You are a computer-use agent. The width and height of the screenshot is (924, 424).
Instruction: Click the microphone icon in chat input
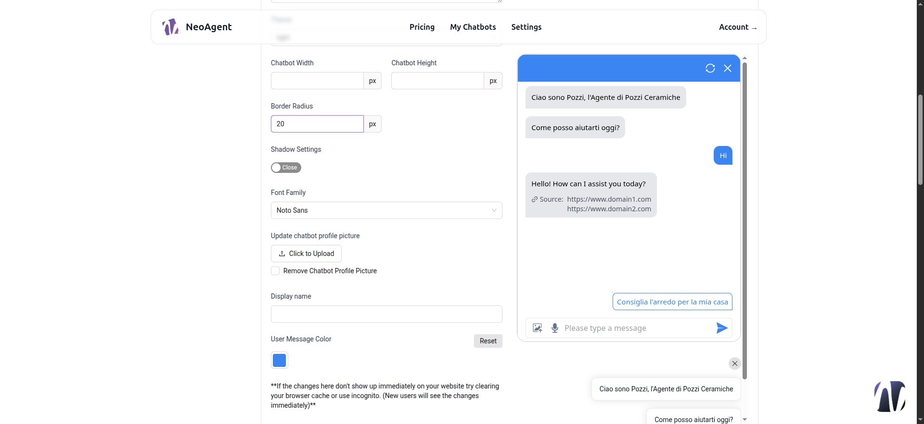555,328
